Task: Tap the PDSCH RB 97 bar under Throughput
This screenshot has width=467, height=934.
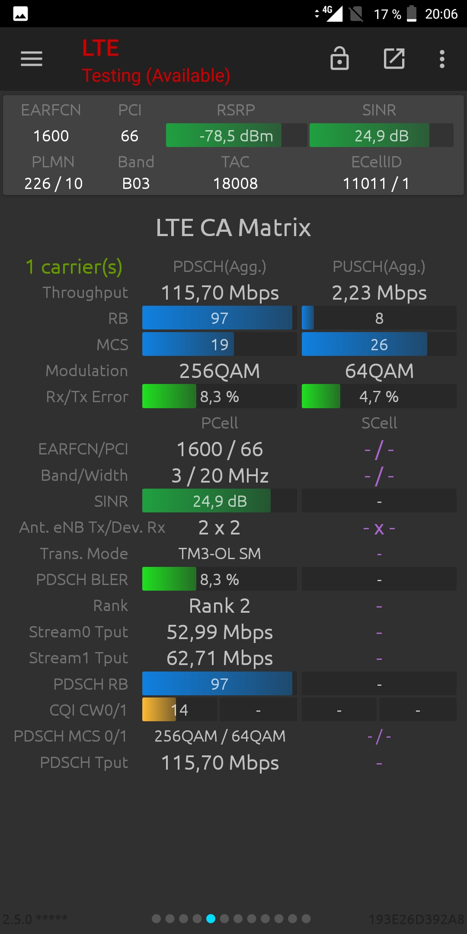Action: coord(219,318)
